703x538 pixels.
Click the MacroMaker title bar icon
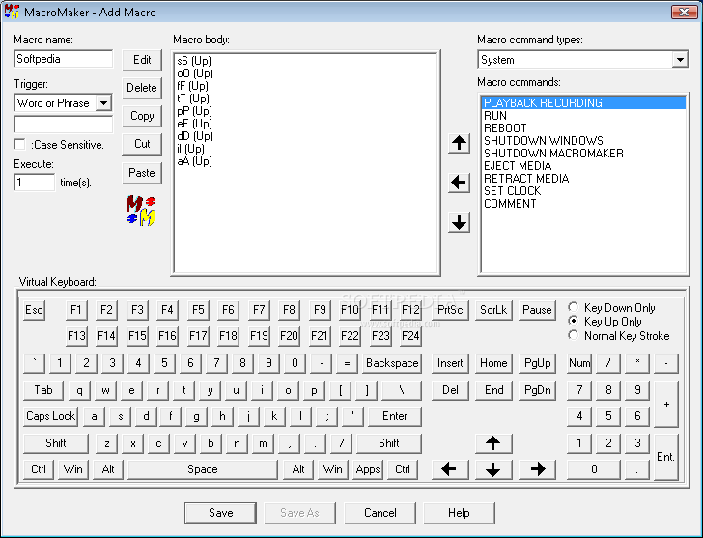(12, 12)
